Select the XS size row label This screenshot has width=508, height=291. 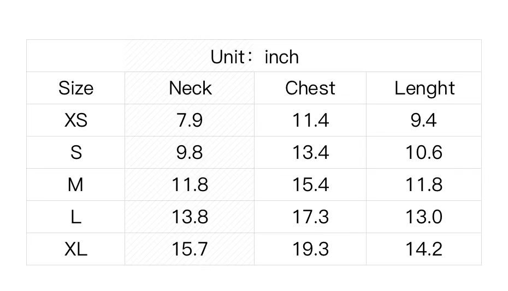(76, 120)
